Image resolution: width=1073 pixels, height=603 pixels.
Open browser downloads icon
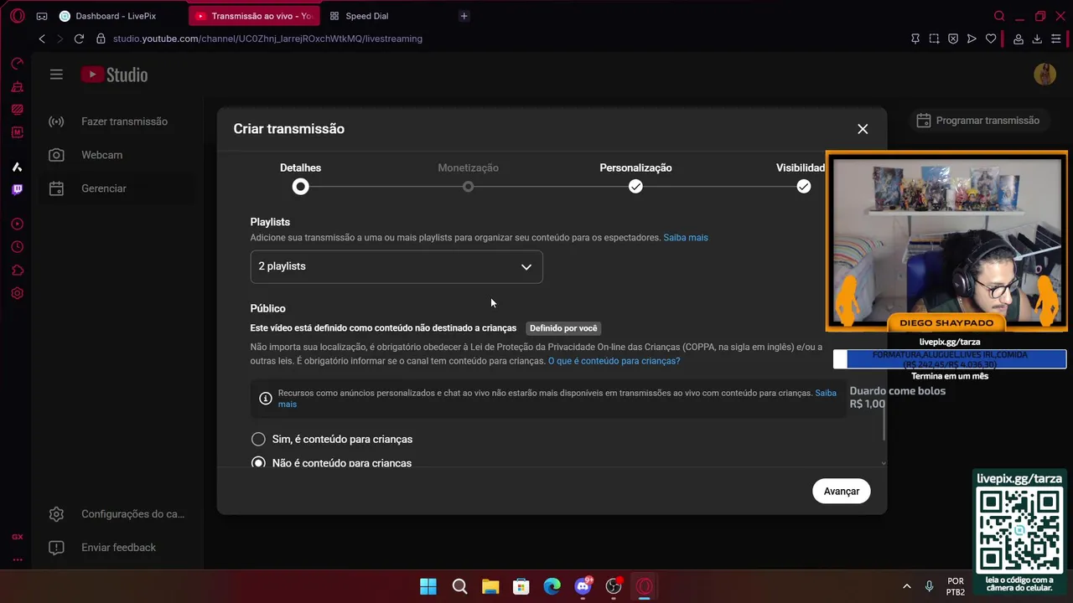pyautogui.click(x=1037, y=39)
